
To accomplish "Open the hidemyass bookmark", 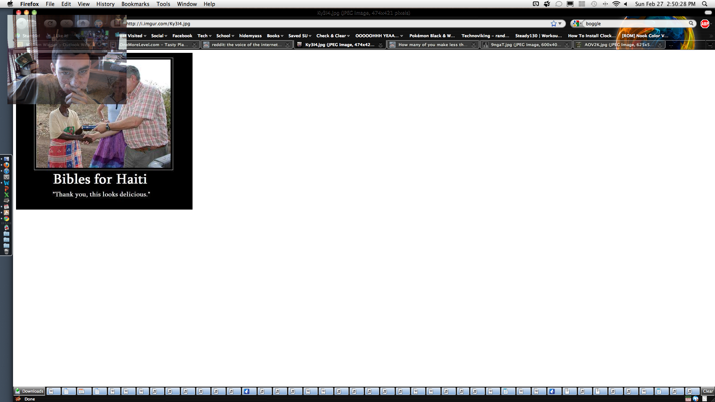I will pyautogui.click(x=250, y=36).
